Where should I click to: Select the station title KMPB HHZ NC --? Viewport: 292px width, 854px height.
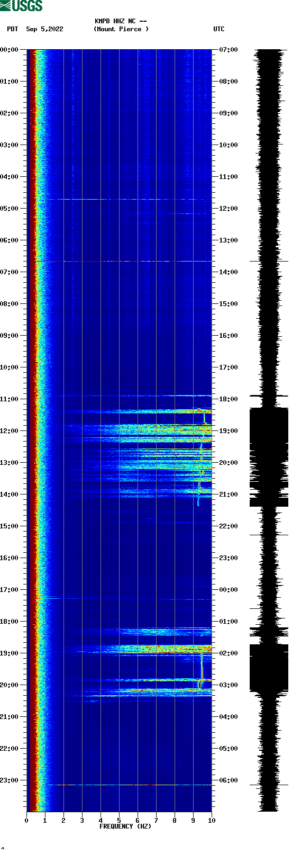point(121,21)
